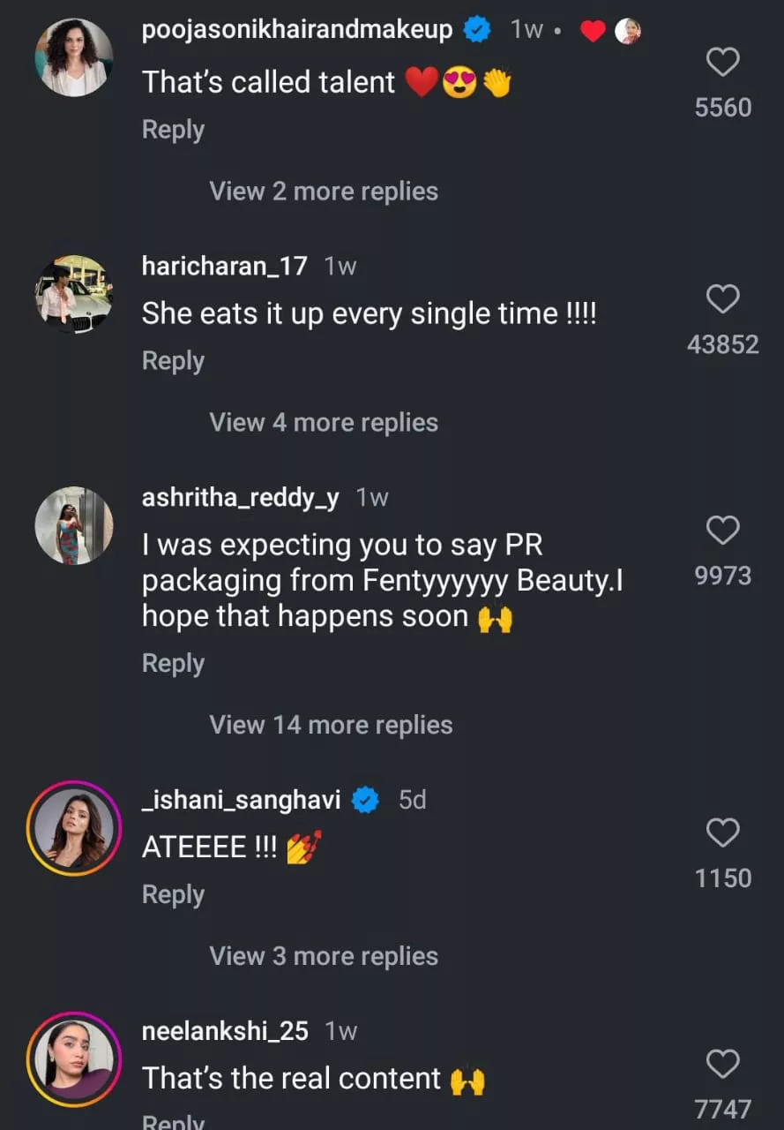View neelankshi_25's story ring avatar
The width and height of the screenshot is (784, 1130).
(x=74, y=1058)
